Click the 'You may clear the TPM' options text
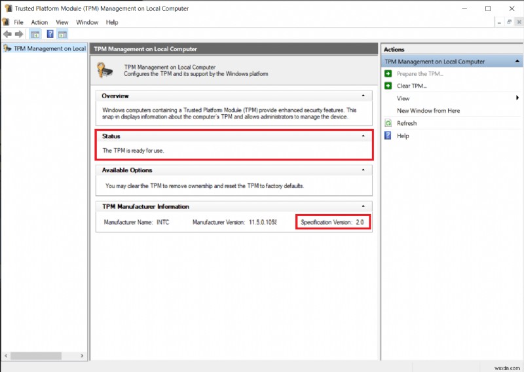 click(204, 185)
